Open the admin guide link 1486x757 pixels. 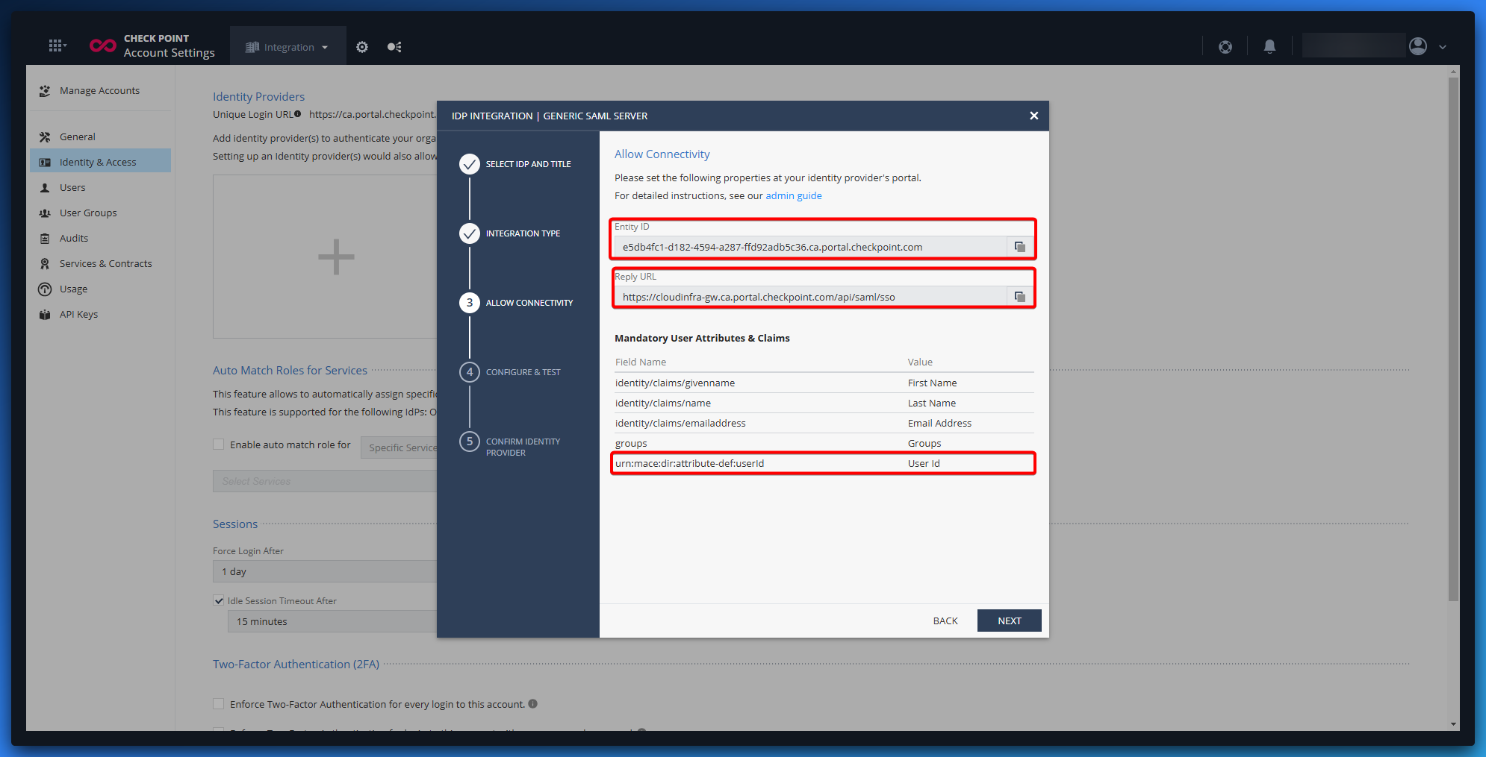[x=793, y=196]
